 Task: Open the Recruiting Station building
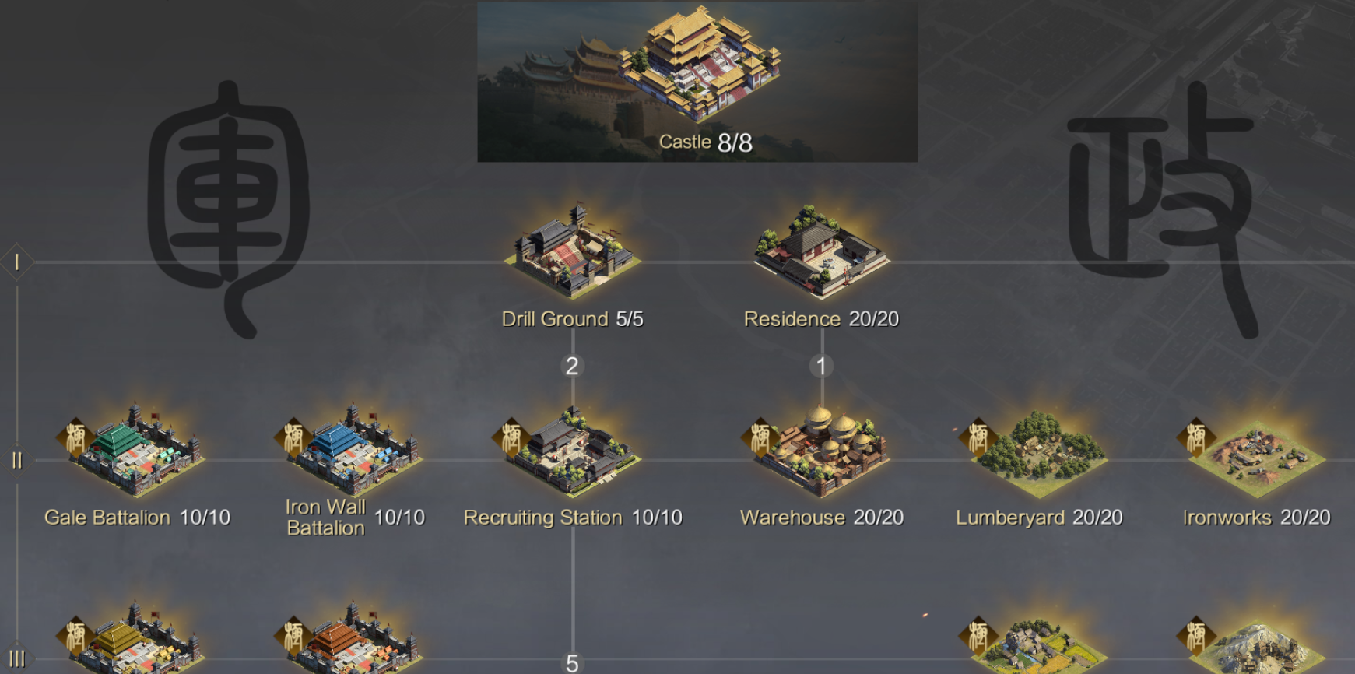pos(573,450)
